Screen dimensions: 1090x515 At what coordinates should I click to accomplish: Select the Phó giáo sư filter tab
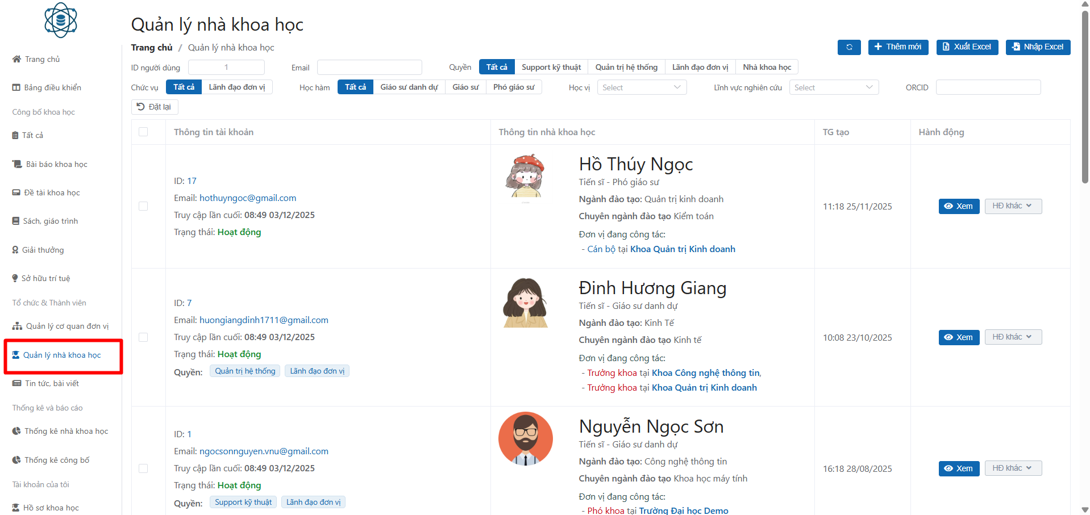click(x=513, y=87)
